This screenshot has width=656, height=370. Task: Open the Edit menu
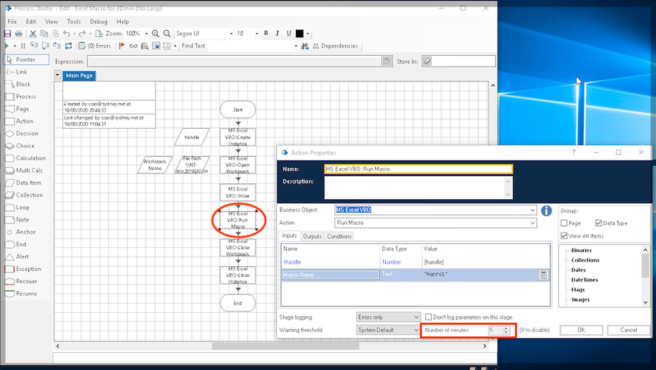31,21
